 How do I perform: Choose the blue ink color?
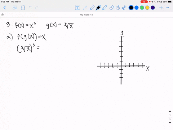click(x=137, y=8)
